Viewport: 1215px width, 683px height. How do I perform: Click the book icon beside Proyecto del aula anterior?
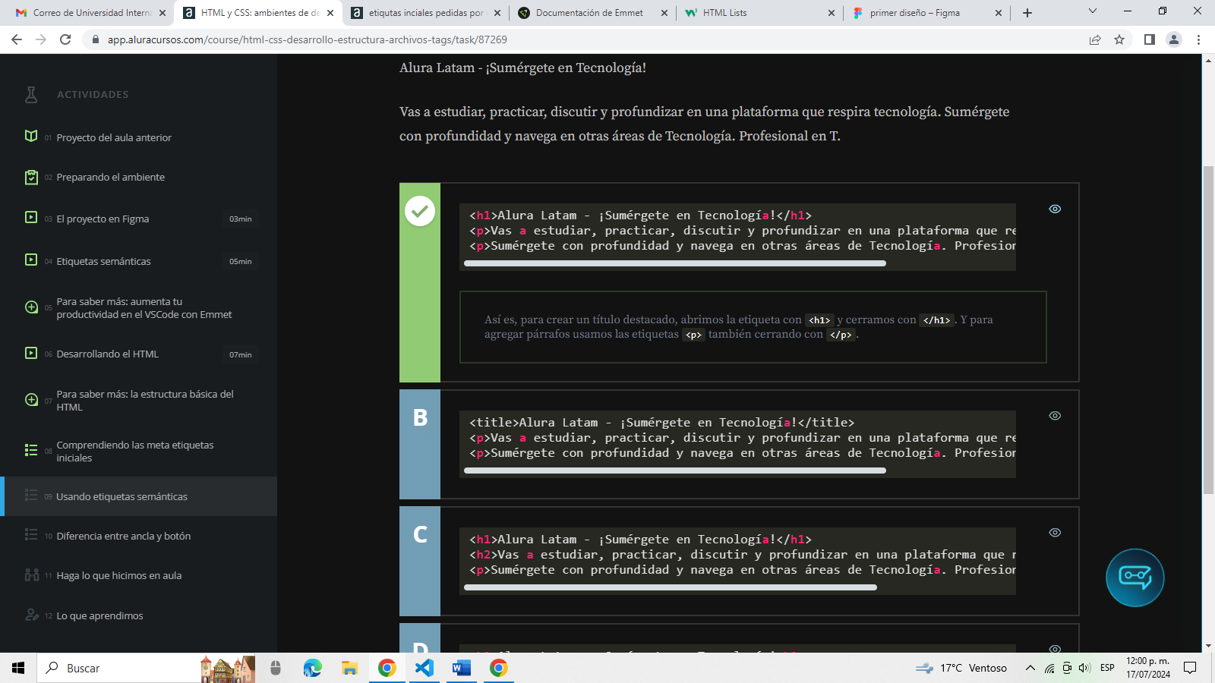coord(31,136)
